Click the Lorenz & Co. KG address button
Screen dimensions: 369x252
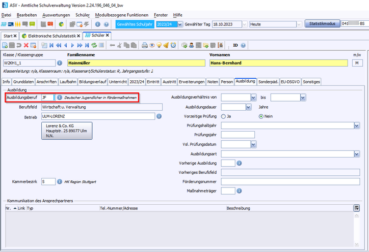67,131
